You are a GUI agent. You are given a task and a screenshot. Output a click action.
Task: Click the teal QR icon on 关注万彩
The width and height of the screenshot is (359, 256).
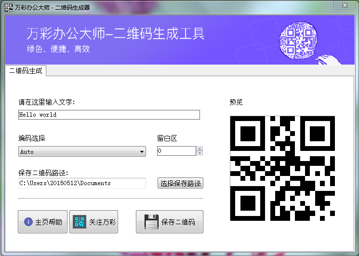(x=80, y=222)
